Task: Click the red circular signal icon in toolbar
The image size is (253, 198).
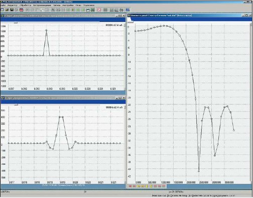Action: pyautogui.click(x=99, y=10)
